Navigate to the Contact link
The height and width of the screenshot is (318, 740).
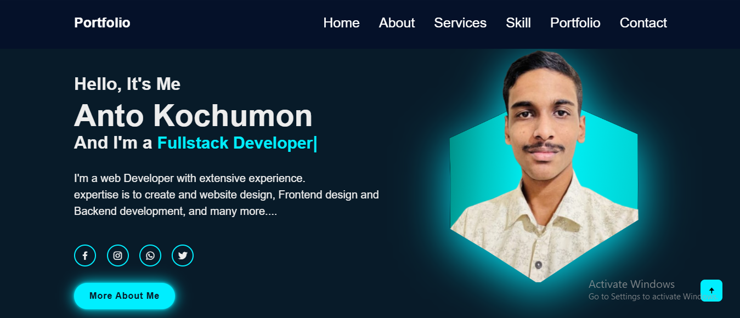643,23
